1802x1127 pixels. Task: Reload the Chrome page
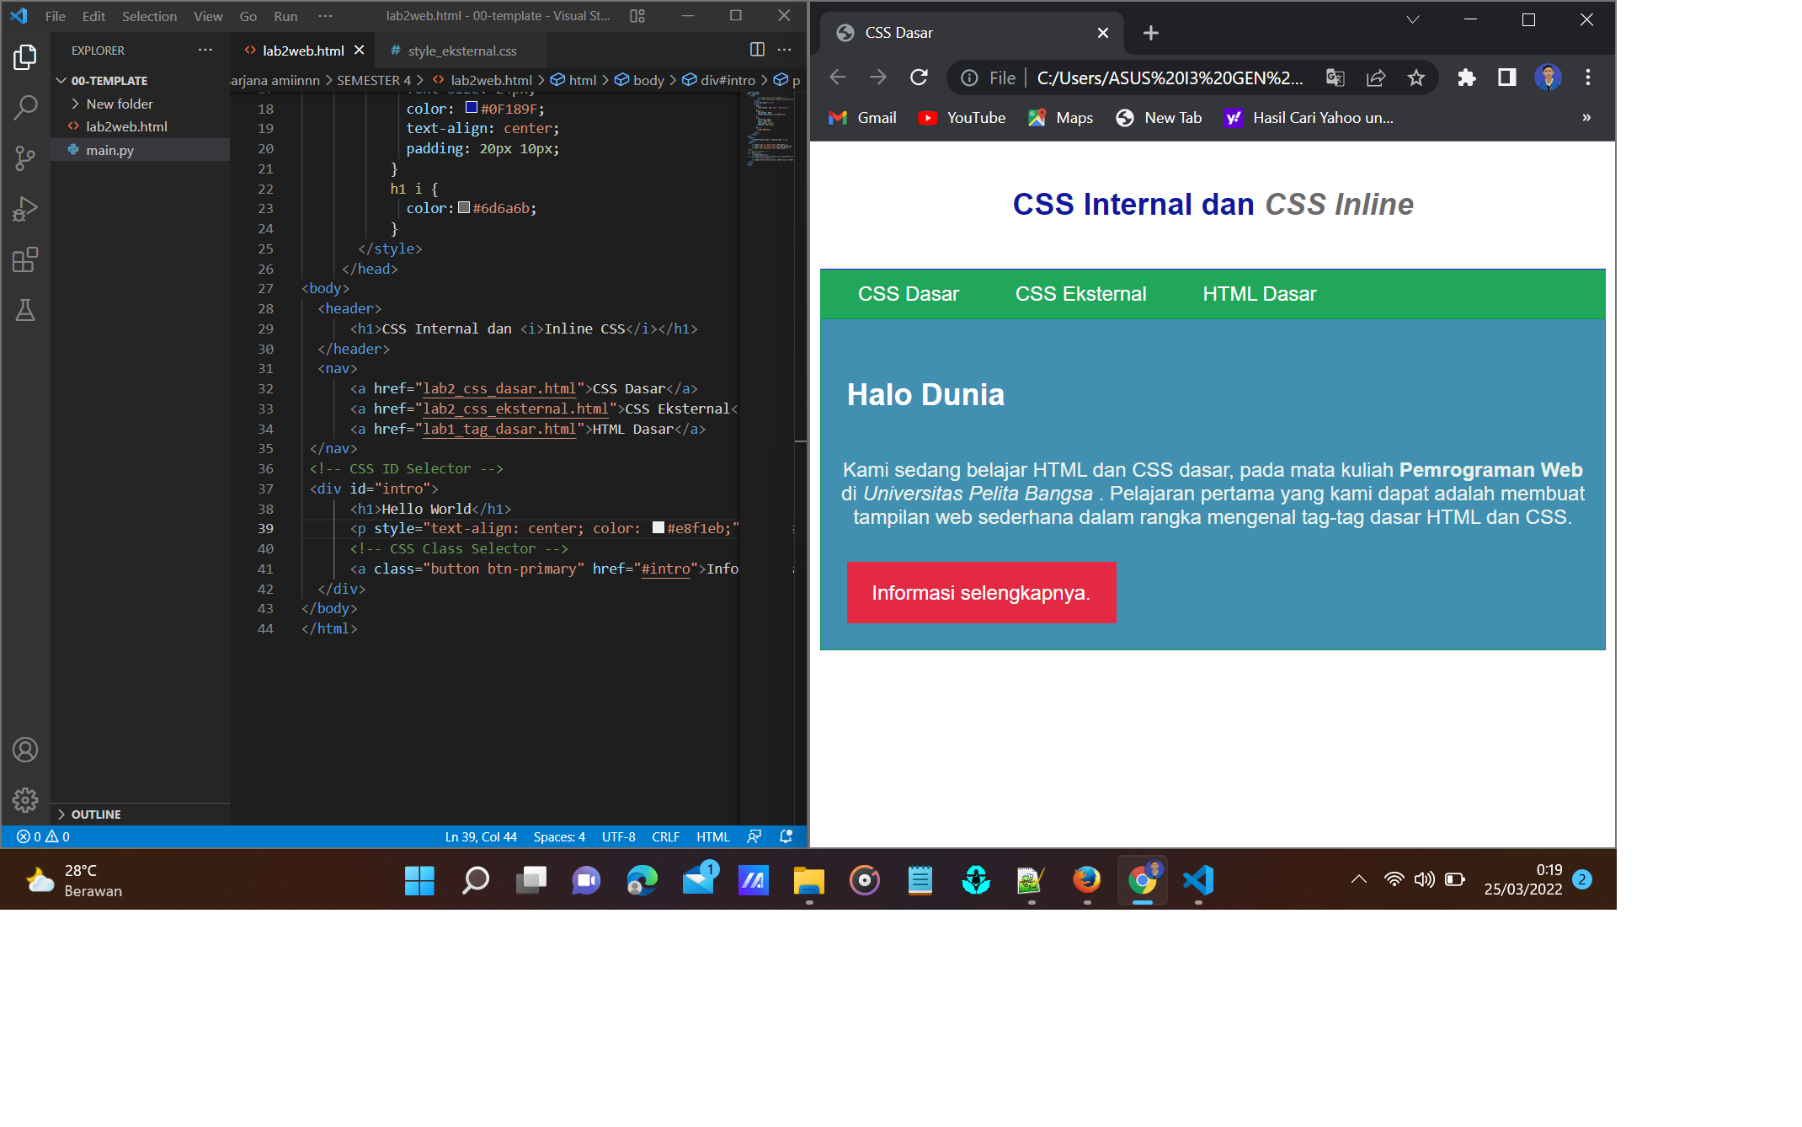coord(919,77)
